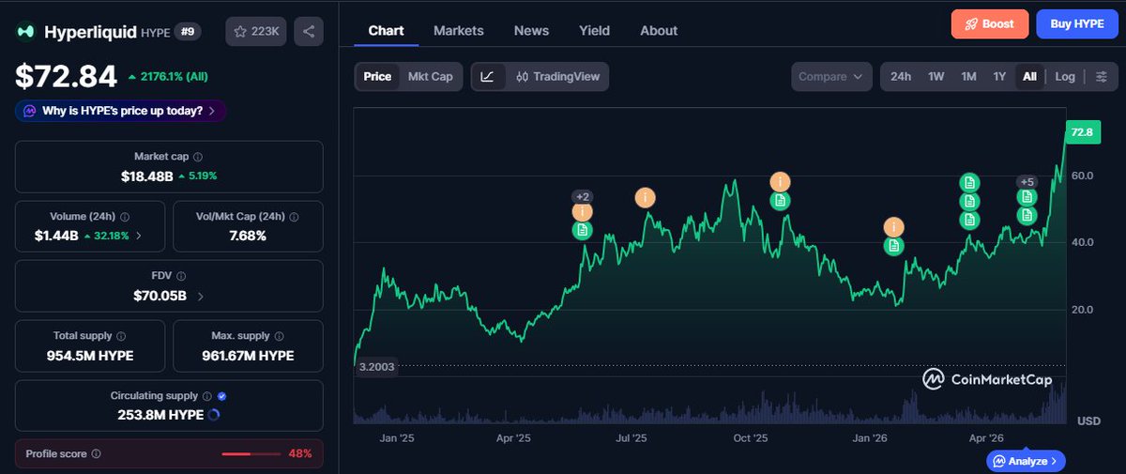This screenshot has height=474, width=1126.
Task: Click the 7.68% Vol/Mkt Cap value
Action: click(248, 236)
